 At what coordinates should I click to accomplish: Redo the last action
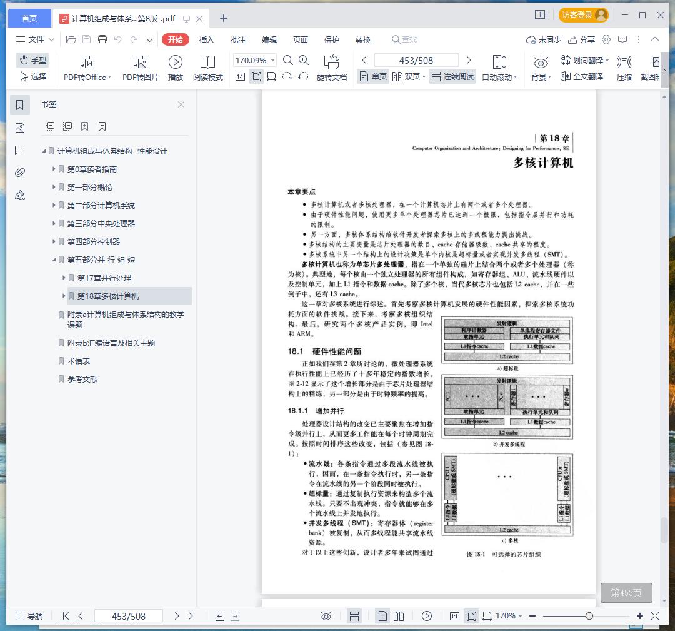point(134,39)
